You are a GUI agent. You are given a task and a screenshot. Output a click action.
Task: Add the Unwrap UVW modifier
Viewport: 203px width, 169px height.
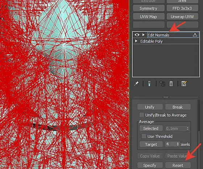tap(182, 17)
